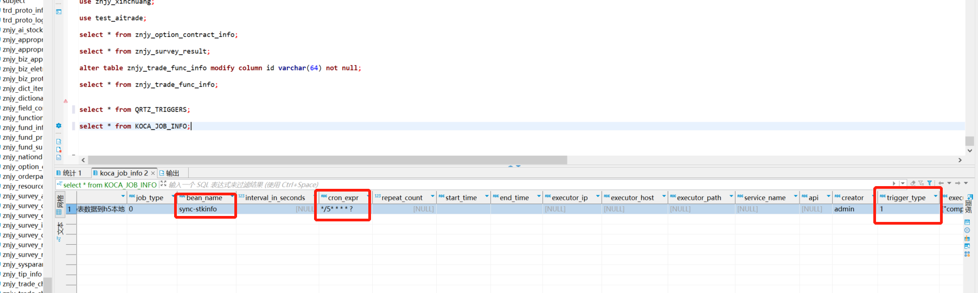
Task: Click the expand filter panel icon
Action: coord(163,184)
